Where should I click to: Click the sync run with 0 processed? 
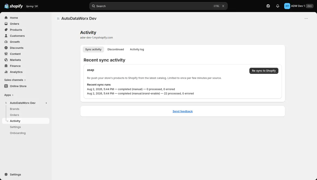point(131,89)
